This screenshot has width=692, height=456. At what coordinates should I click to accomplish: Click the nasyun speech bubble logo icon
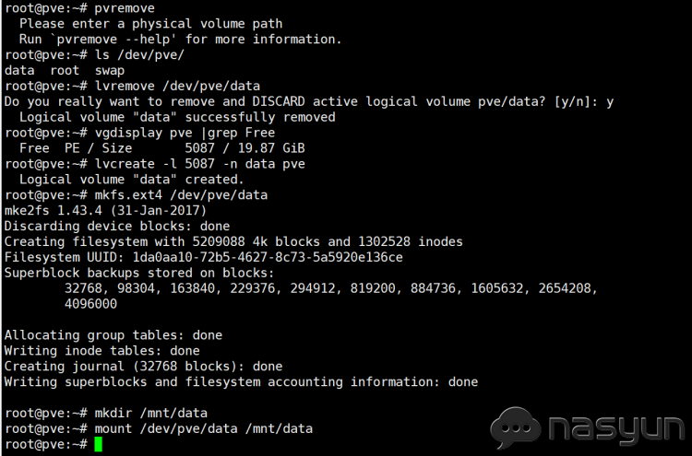(x=516, y=427)
